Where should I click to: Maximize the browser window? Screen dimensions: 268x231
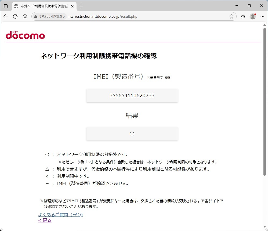tap(249, 6)
